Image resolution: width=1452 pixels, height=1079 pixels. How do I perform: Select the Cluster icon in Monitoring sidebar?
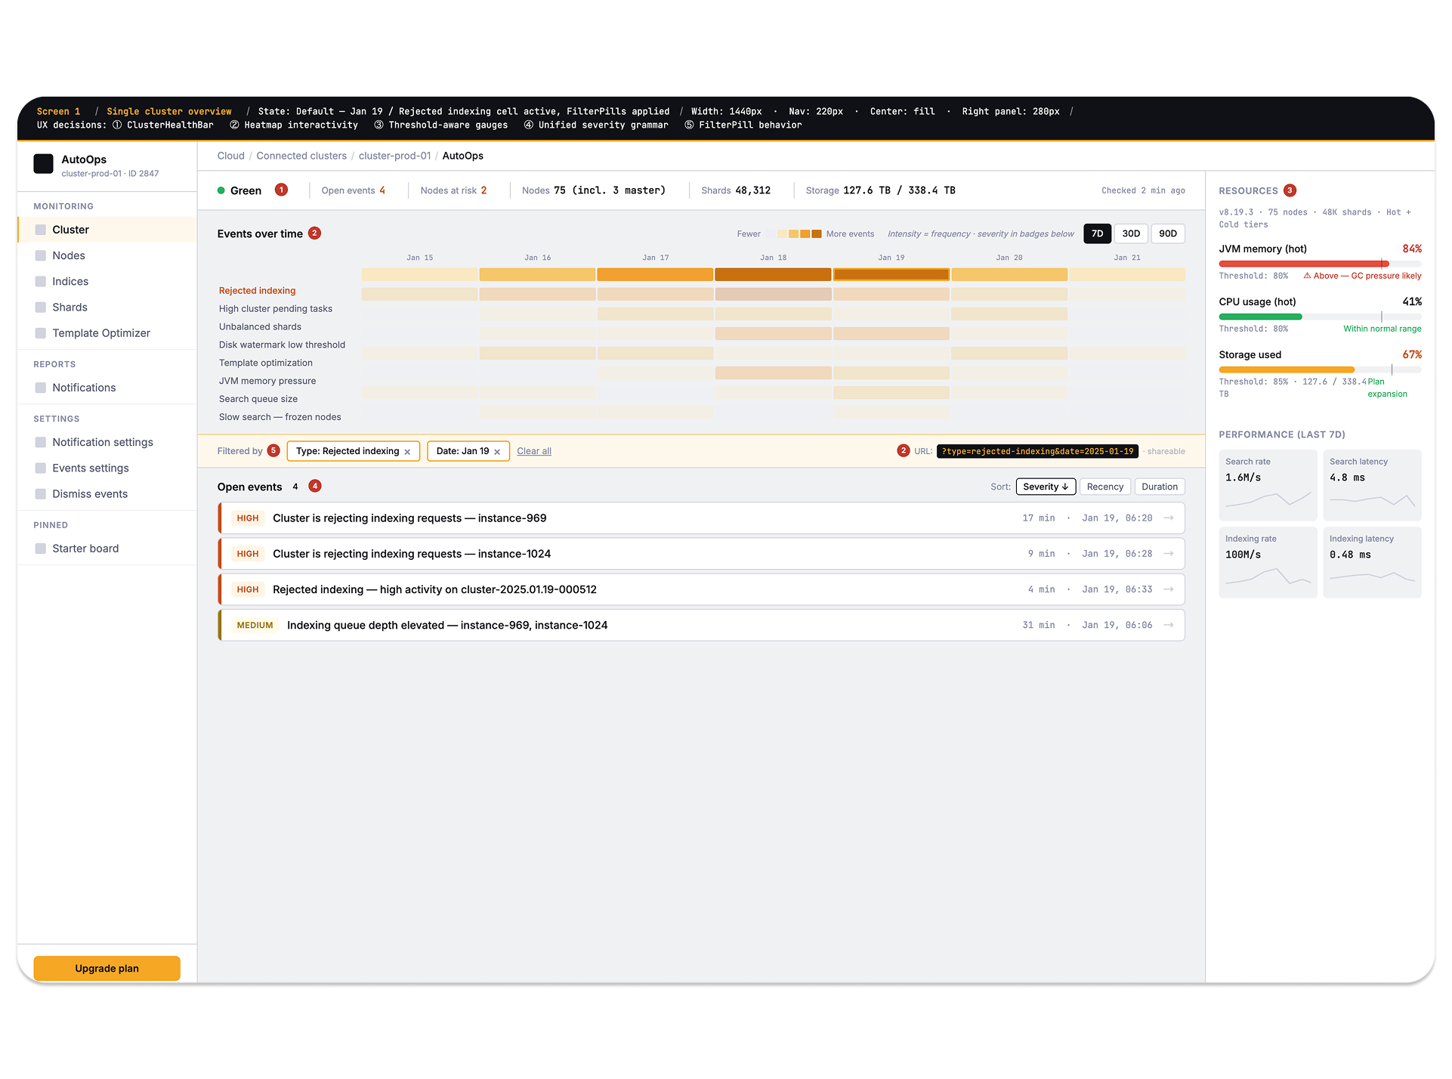tap(41, 230)
